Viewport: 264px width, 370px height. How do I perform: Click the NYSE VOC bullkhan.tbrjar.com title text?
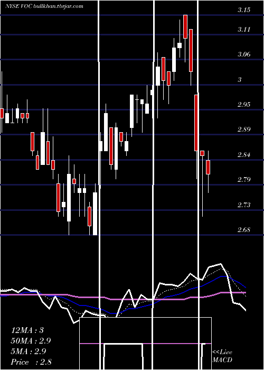(44, 6)
